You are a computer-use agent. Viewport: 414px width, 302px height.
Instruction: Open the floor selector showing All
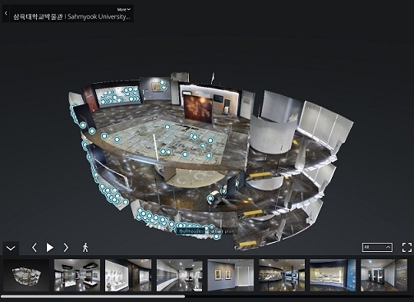[377, 247]
